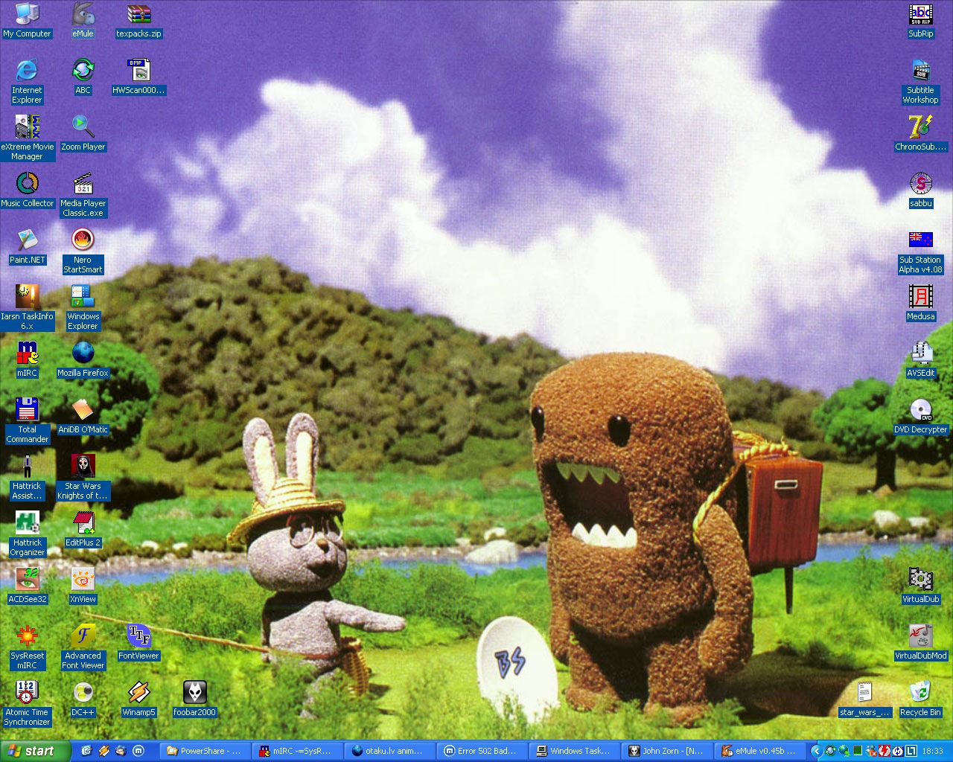Switch to mIRC SysReset taskbar window
This screenshot has width=953, height=762.
pyautogui.click(x=297, y=751)
